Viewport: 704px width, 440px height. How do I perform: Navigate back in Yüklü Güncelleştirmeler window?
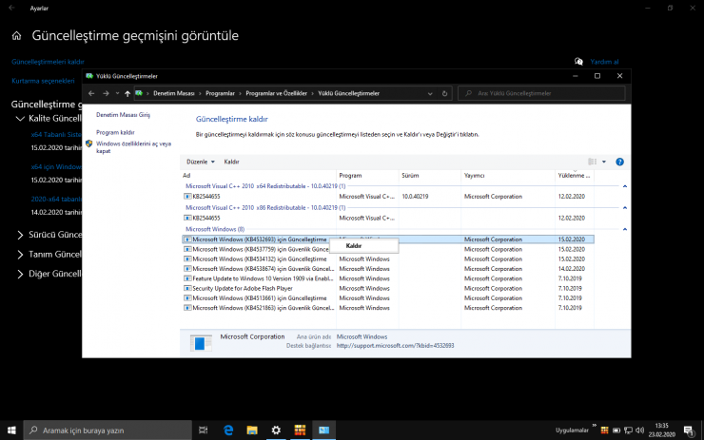point(91,93)
